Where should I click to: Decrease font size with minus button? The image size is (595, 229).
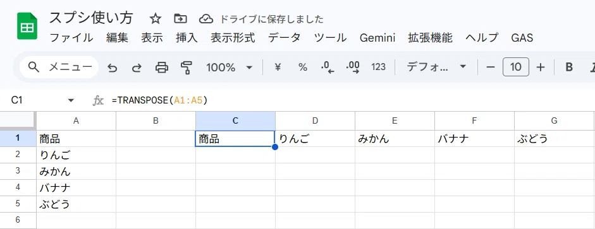point(491,68)
